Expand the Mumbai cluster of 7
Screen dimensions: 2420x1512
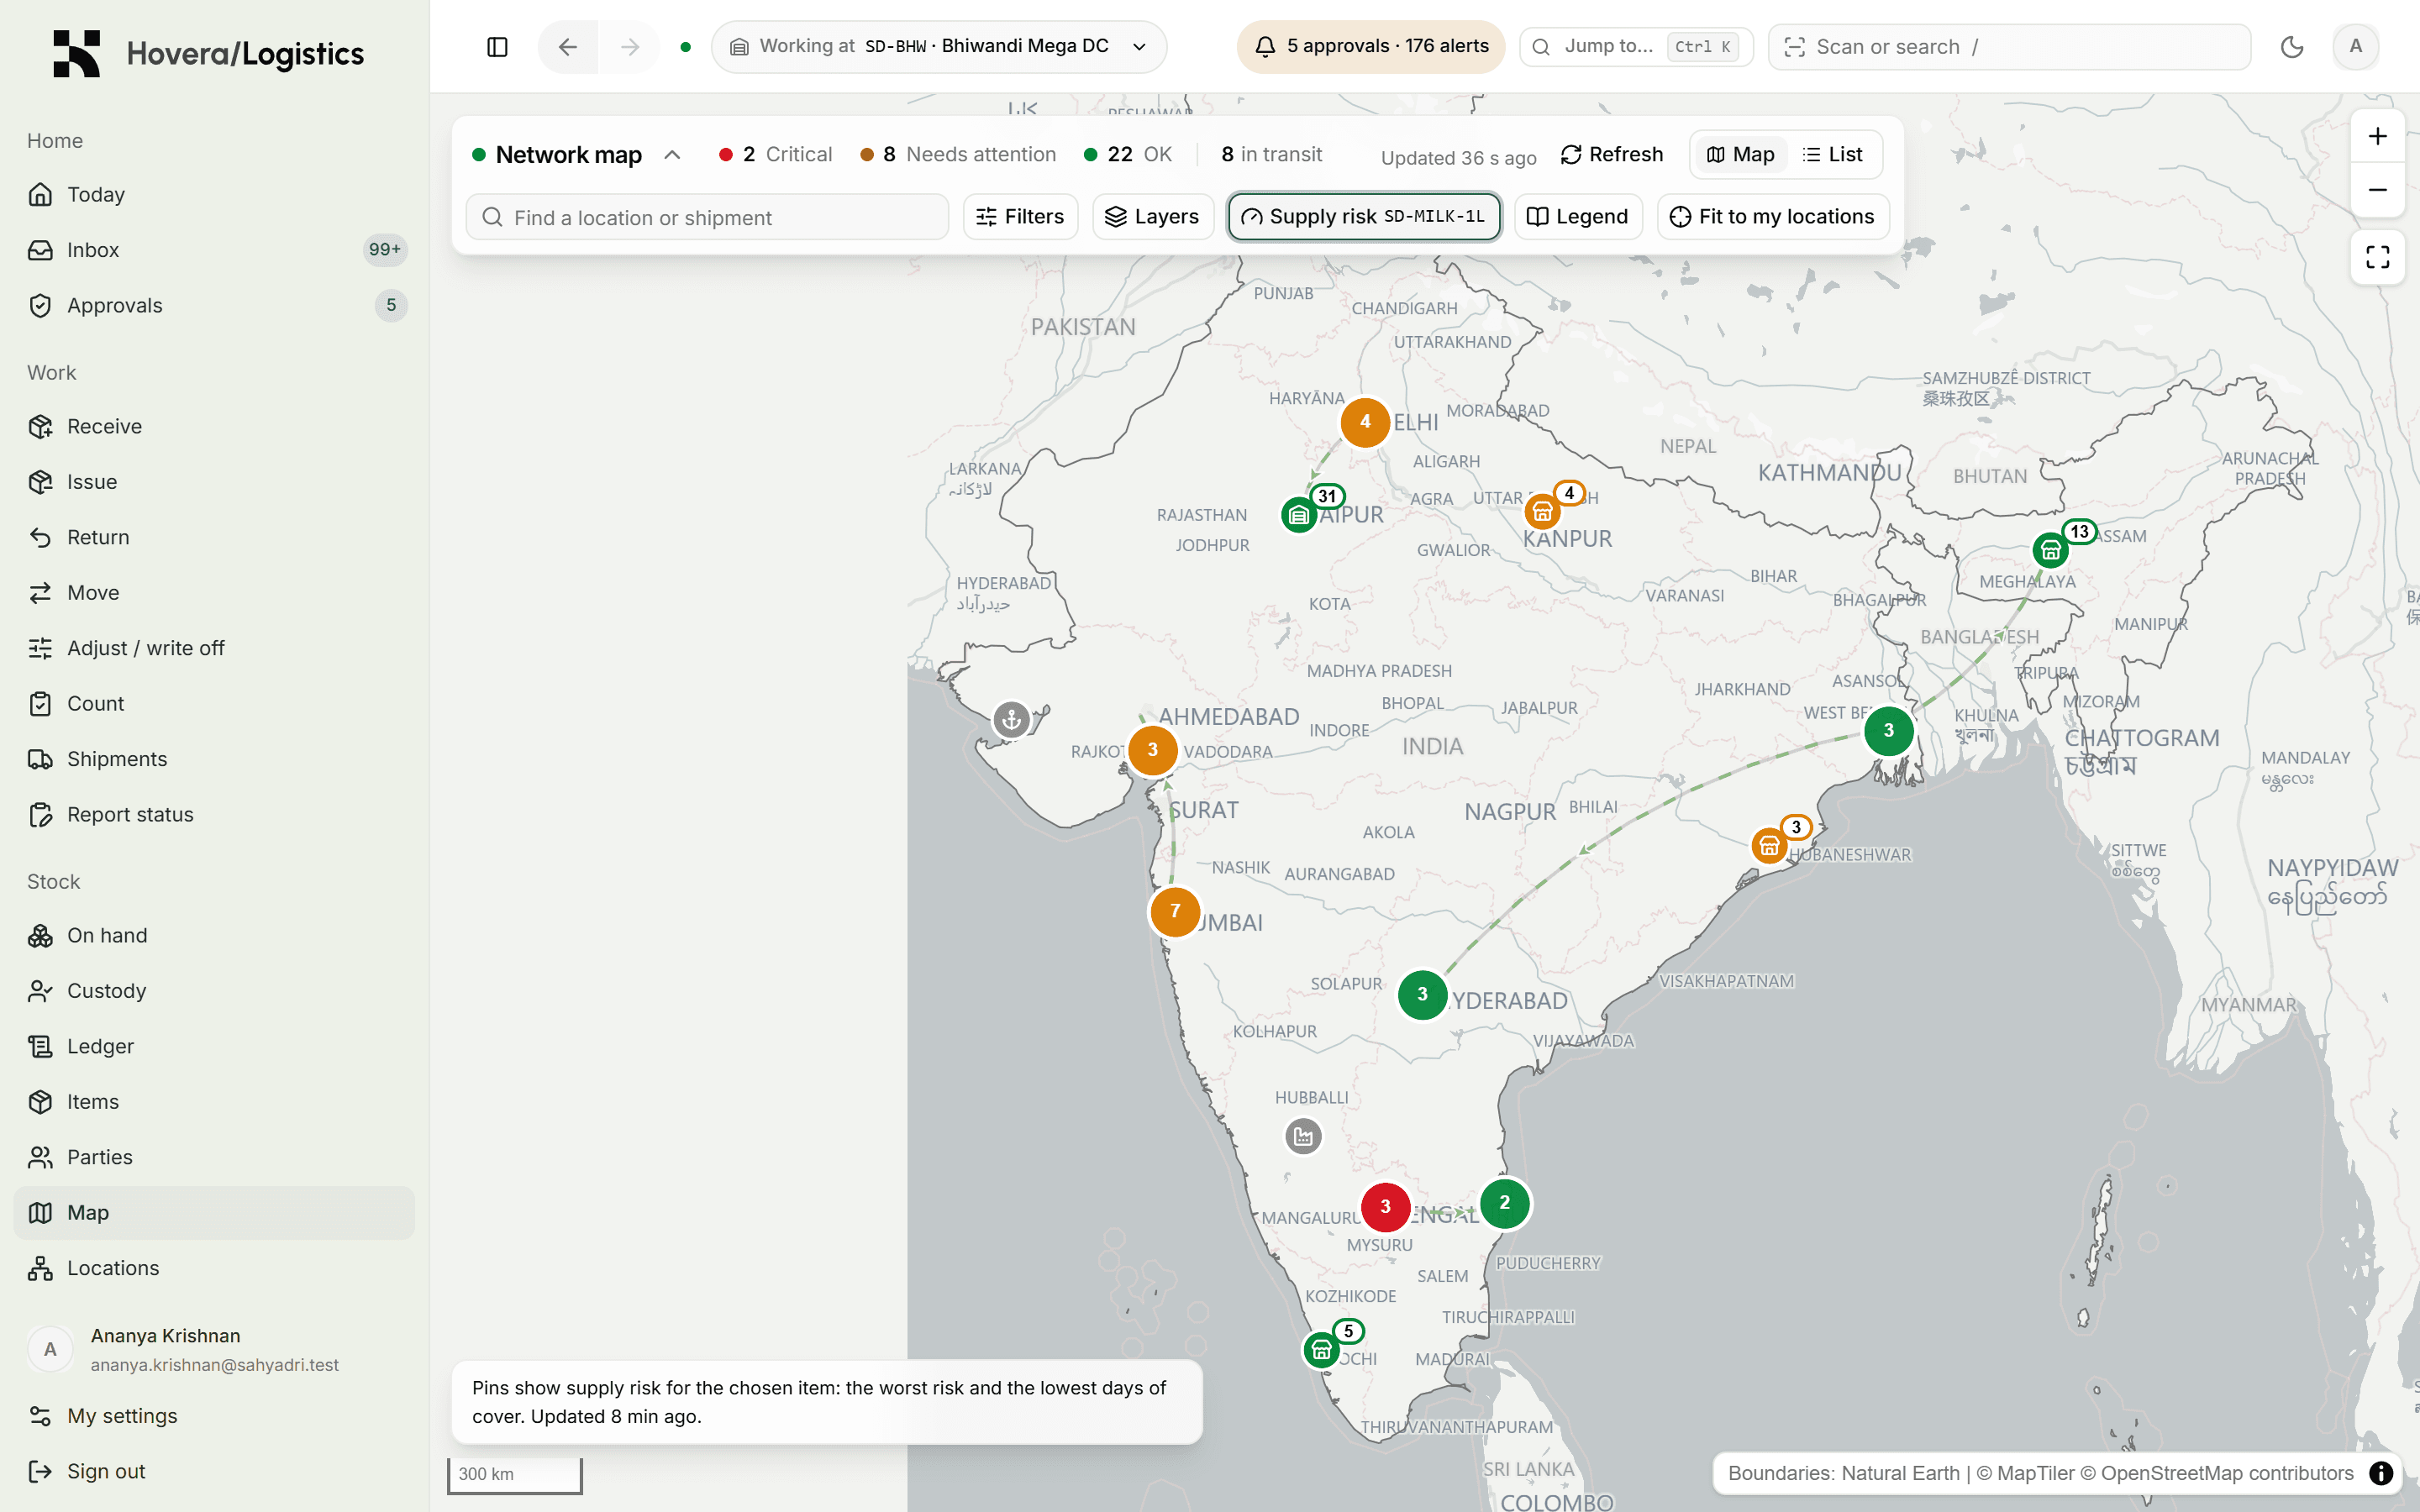[1175, 911]
